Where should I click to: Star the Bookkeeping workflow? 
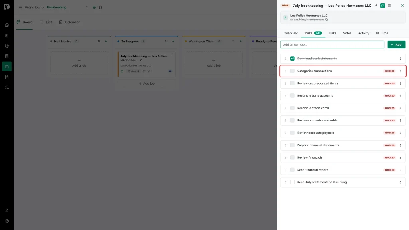tap(100, 7)
